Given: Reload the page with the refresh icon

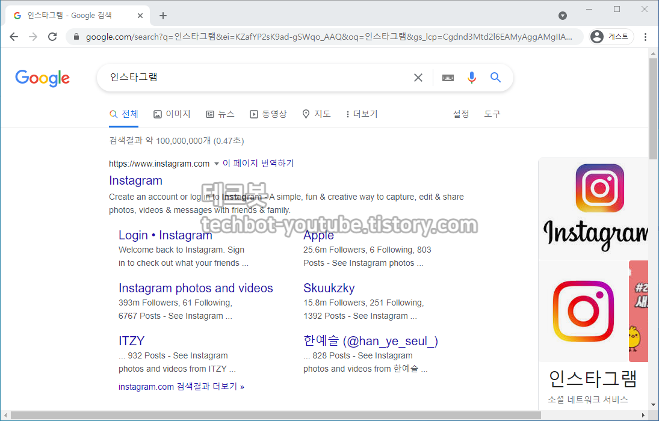Looking at the screenshot, I should [52, 37].
